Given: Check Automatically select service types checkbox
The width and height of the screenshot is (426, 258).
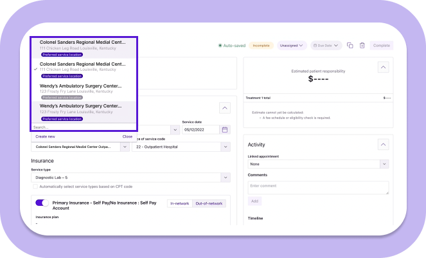Looking at the screenshot, I should pyautogui.click(x=35, y=187).
